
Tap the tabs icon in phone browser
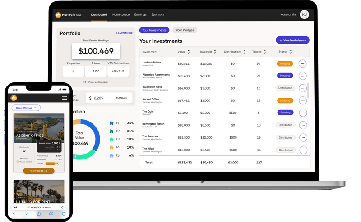(x=64, y=214)
